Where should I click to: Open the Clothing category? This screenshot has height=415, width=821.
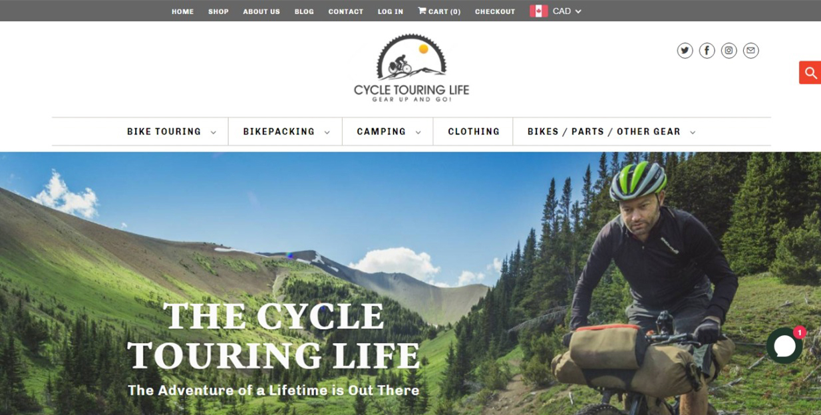point(474,132)
